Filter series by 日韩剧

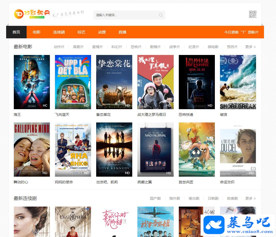(213, 198)
